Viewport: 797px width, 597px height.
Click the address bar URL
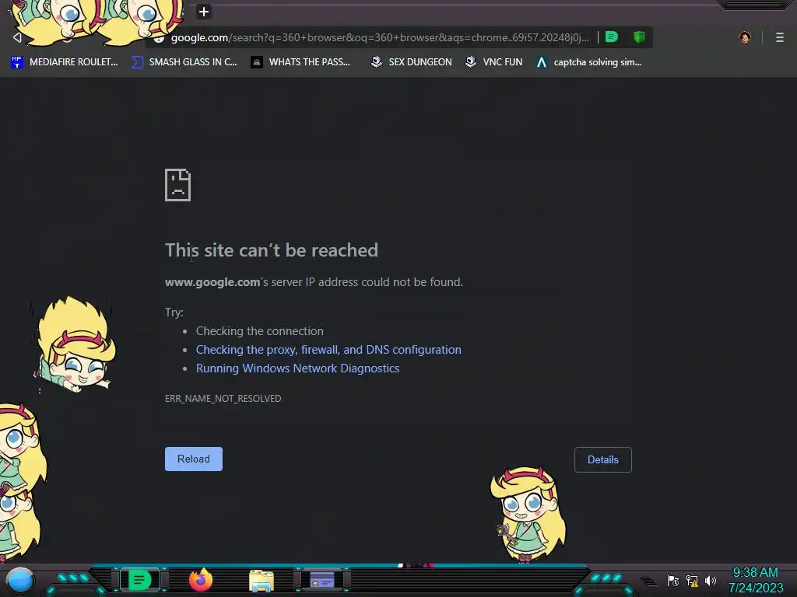tap(380, 37)
